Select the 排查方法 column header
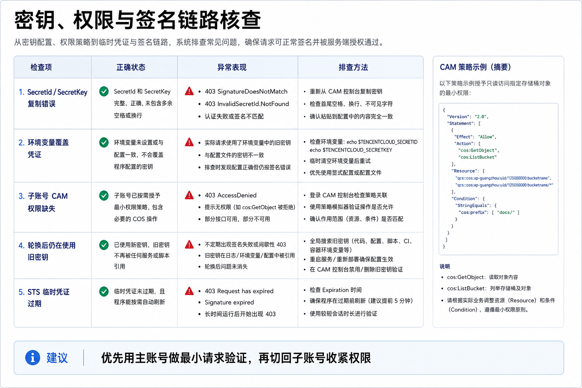Viewport: 582px width, 388px height. coord(353,67)
